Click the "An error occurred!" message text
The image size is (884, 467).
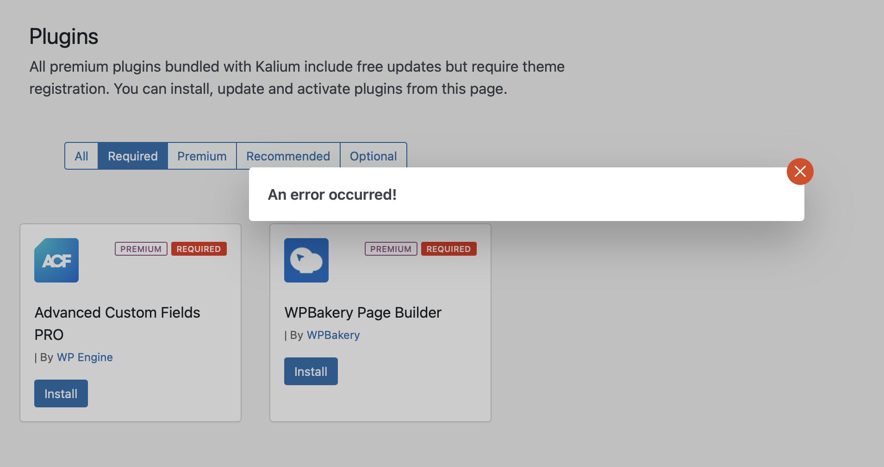(x=332, y=195)
